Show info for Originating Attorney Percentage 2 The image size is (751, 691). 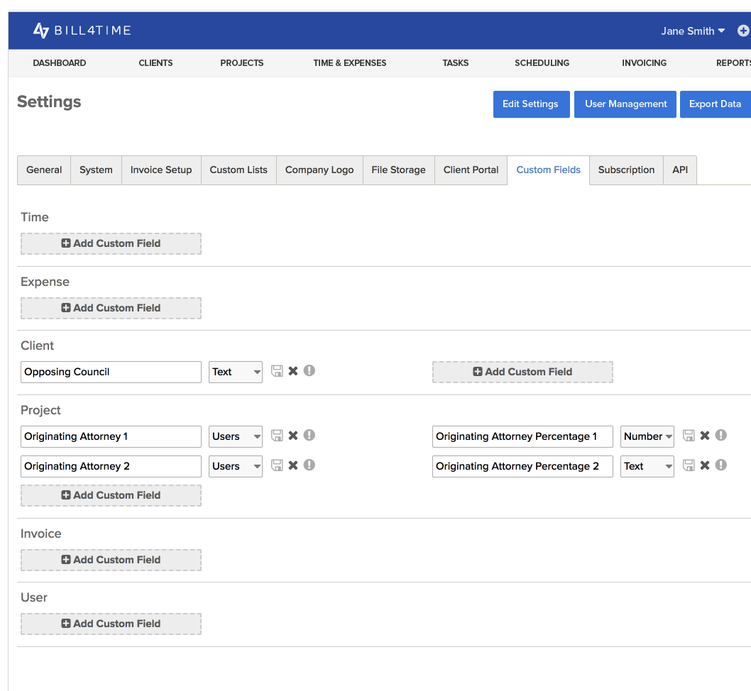[x=720, y=465]
